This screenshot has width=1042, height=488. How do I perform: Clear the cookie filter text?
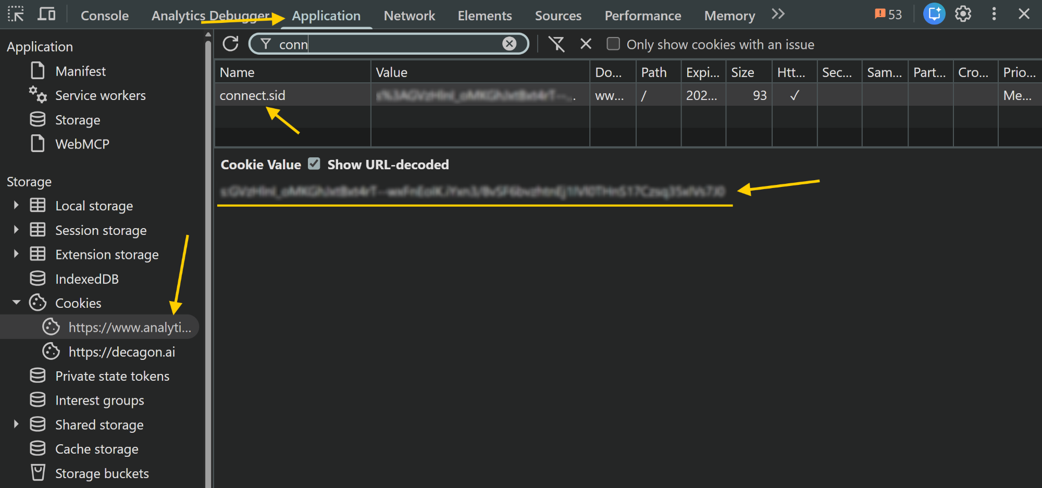coord(509,44)
